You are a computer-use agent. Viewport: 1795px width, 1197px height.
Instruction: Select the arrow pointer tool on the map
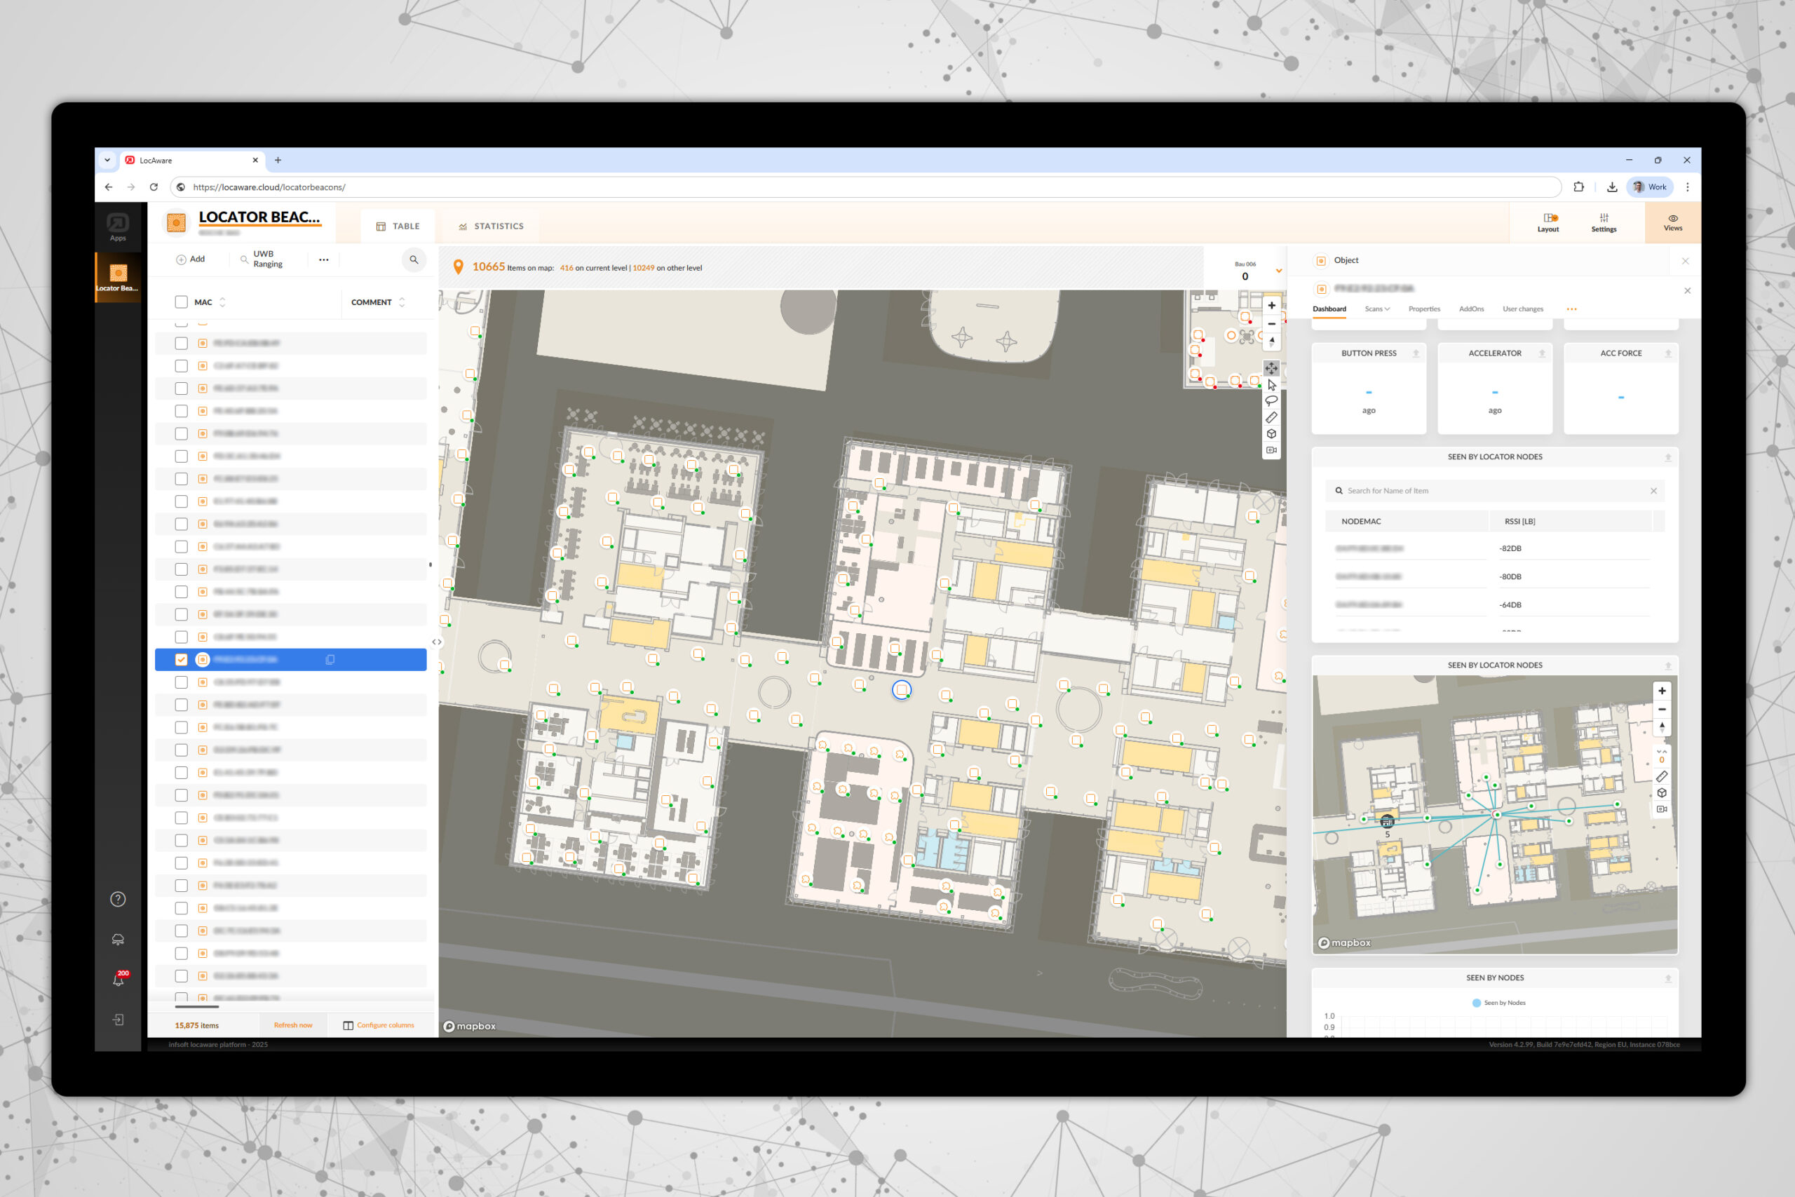click(x=1271, y=385)
